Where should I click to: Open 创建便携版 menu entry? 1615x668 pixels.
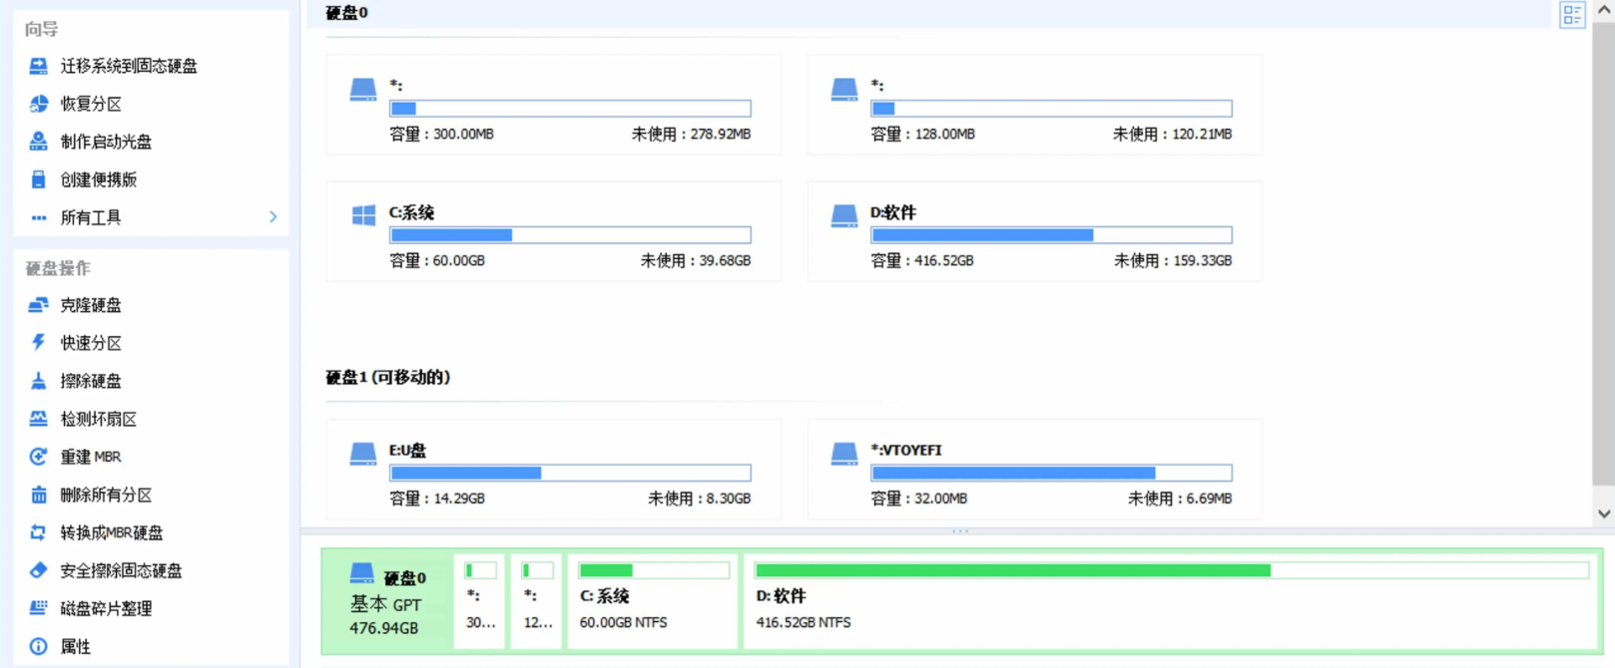click(98, 179)
